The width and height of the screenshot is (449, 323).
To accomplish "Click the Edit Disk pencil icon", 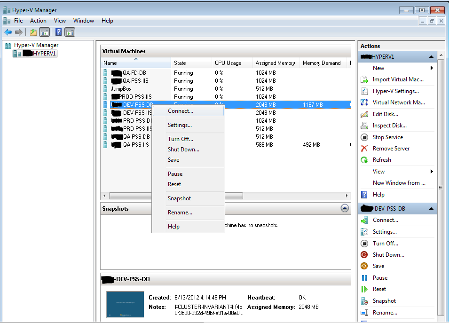I will coord(364,114).
